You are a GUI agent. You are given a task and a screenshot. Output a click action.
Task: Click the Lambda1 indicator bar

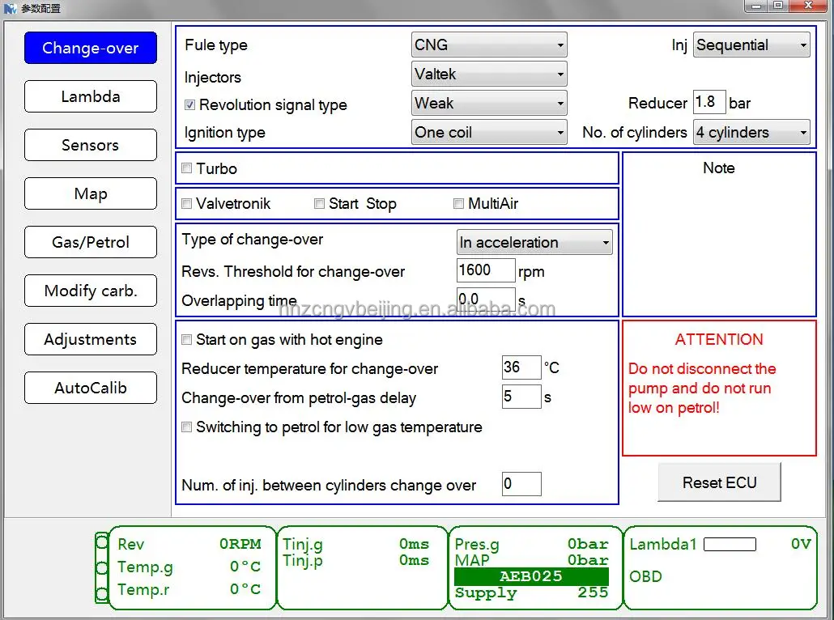click(730, 544)
